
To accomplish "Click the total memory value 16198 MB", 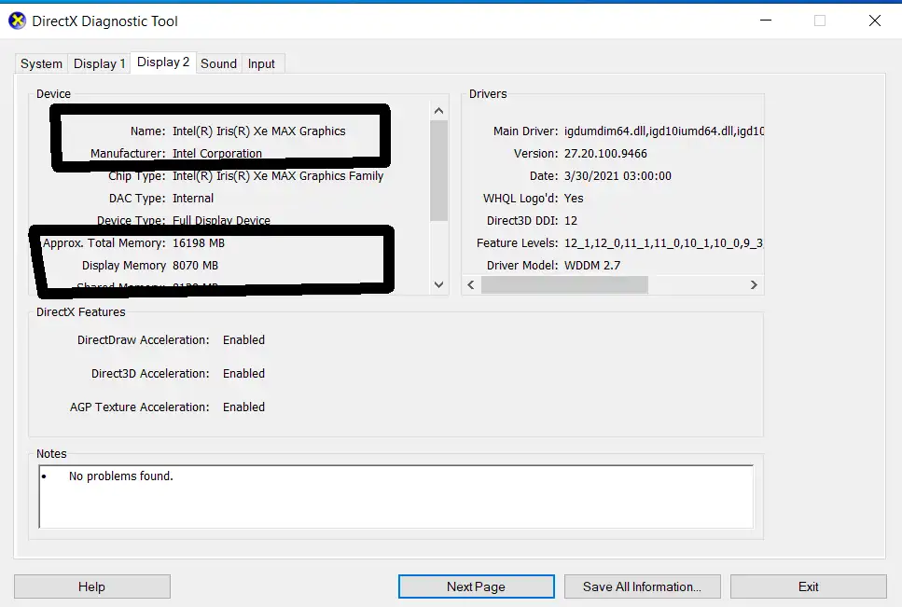I will coord(199,243).
